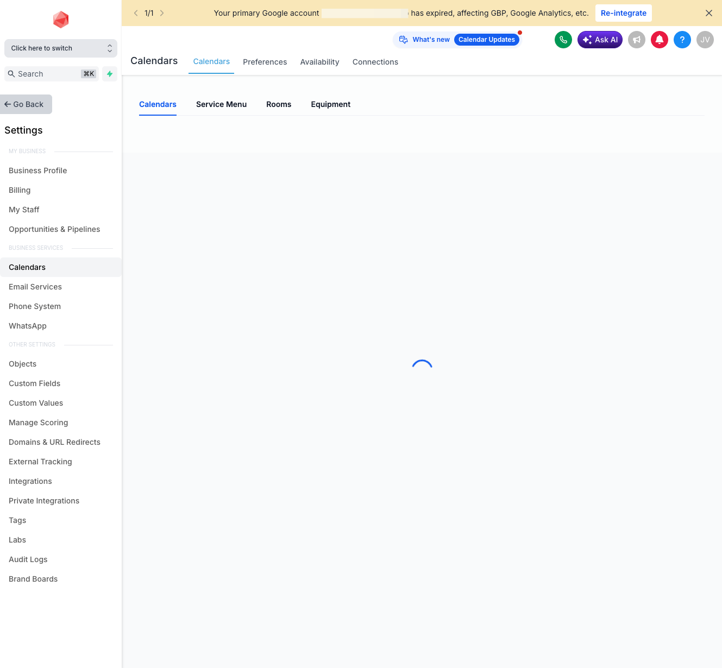
Task: Open the red bell notifications icon
Action: pos(660,40)
